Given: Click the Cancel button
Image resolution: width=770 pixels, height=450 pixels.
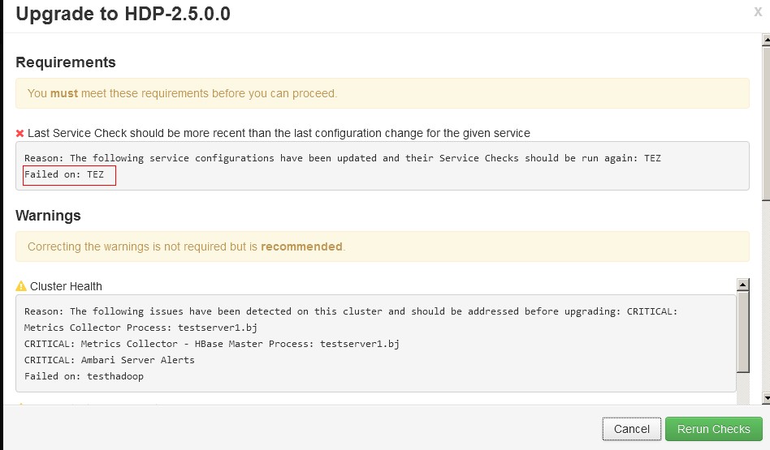Looking at the screenshot, I should [631, 429].
